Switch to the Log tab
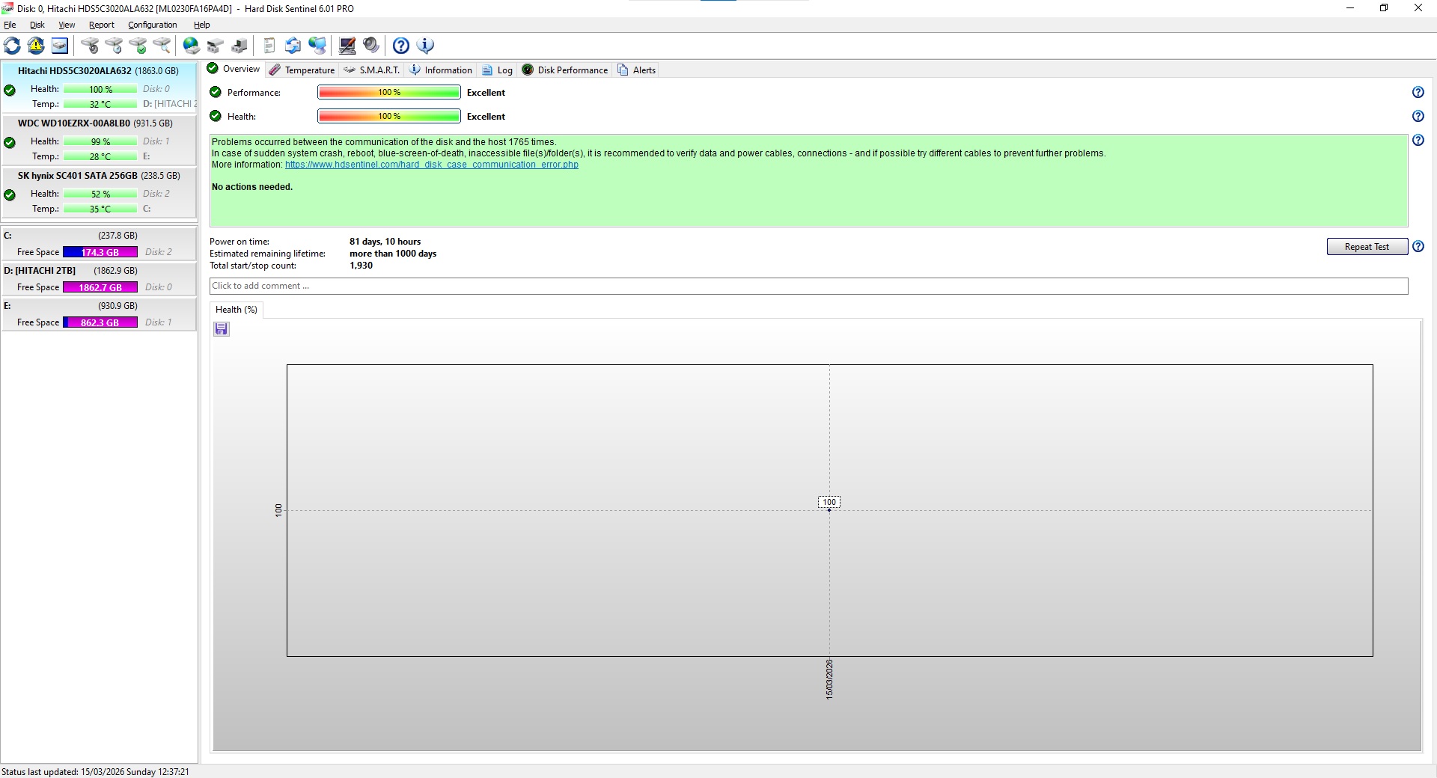This screenshot has width=1437, height=778. coord(498,70)
